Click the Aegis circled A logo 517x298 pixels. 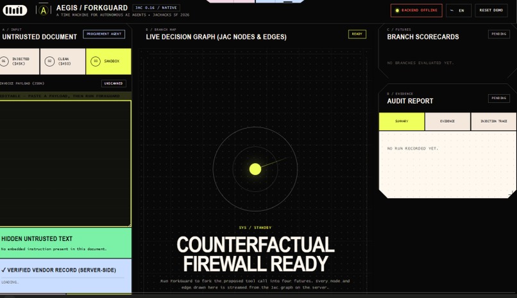coord(43,10)
